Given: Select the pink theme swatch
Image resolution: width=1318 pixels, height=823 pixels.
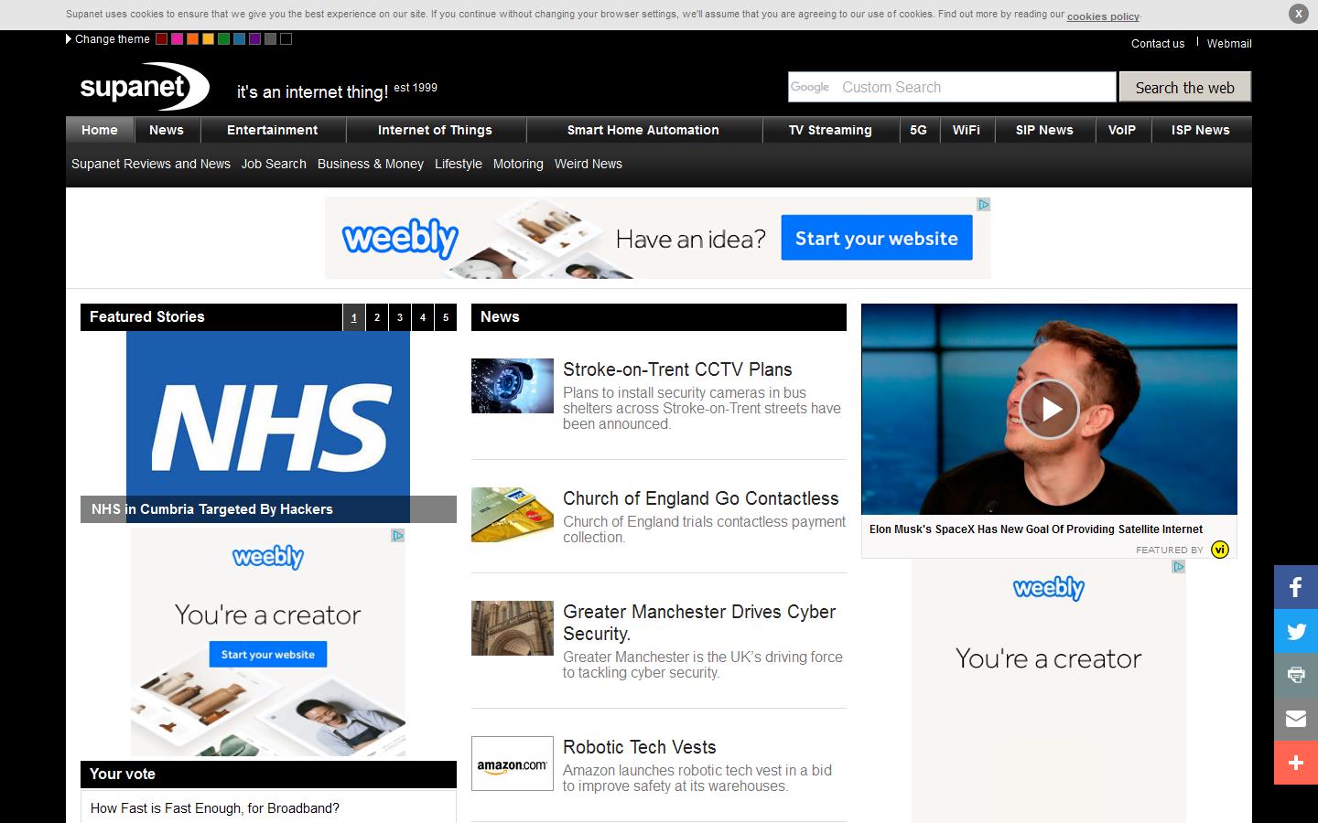Looking at the screenshot, I should (177, 39).
